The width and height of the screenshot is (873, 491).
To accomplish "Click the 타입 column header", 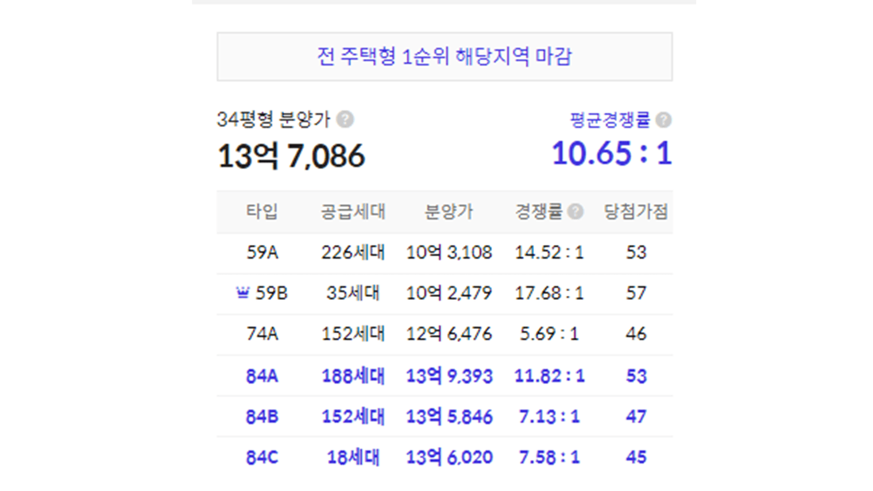I will pyautogui.click(x=262, y=211).
